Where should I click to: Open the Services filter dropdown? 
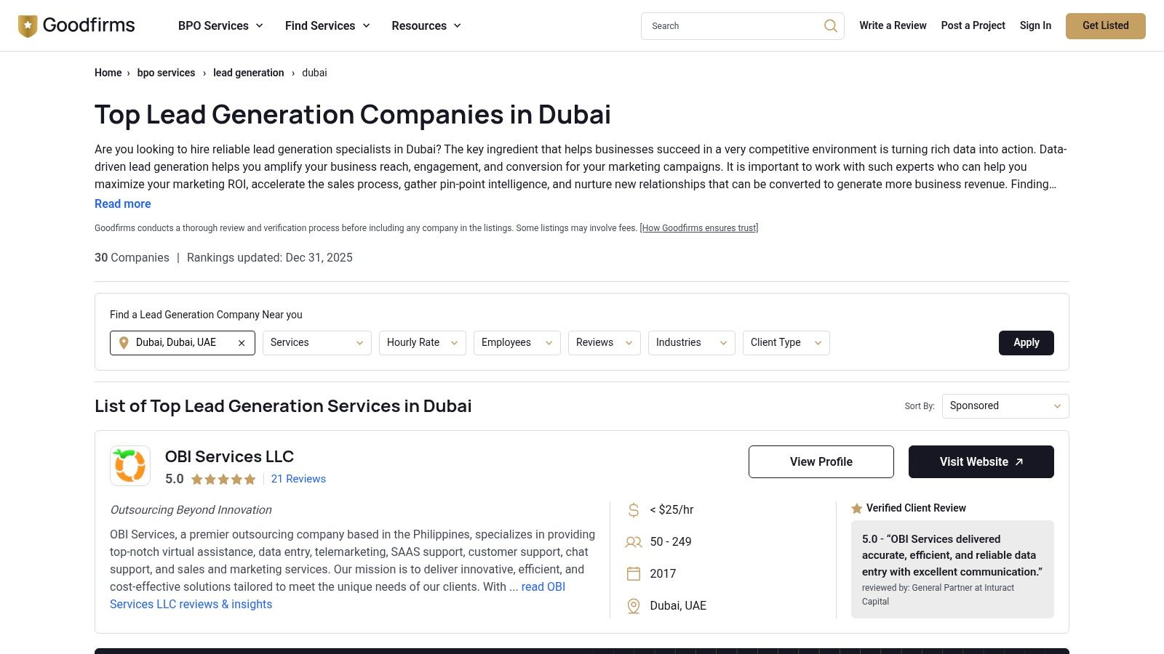316,342
